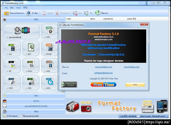Click the pcfreetime@gmail.com email link
This screenshot has width=171, height=125.
point(103,73)
